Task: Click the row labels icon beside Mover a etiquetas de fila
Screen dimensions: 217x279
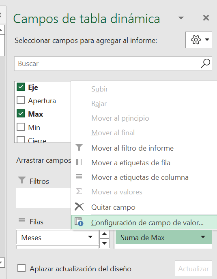Action: click(x=79, y=162)
